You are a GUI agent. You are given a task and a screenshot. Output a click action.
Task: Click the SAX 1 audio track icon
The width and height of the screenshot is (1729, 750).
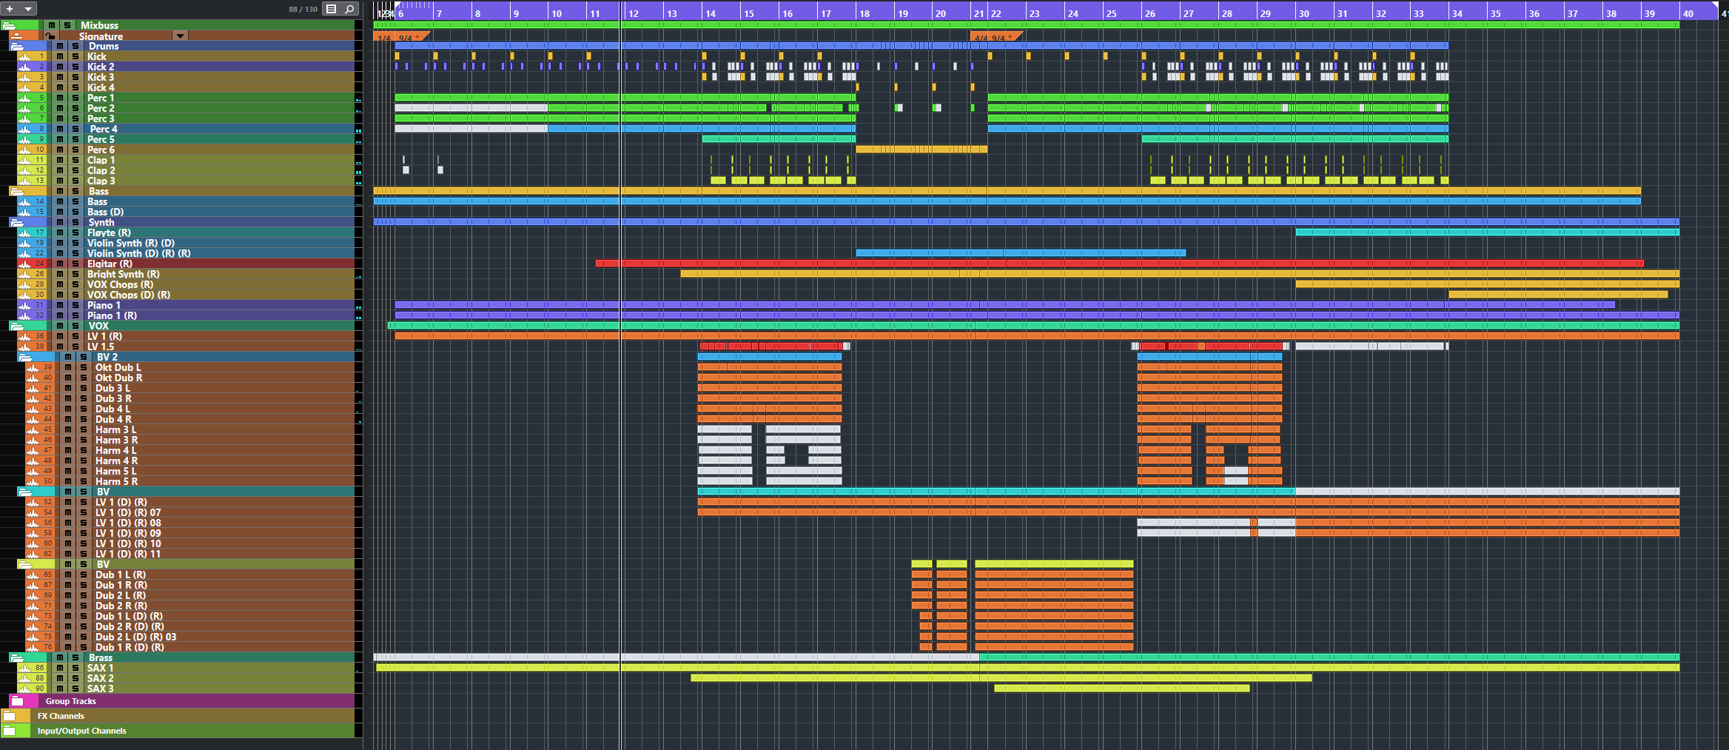click(x=25, y=668)
